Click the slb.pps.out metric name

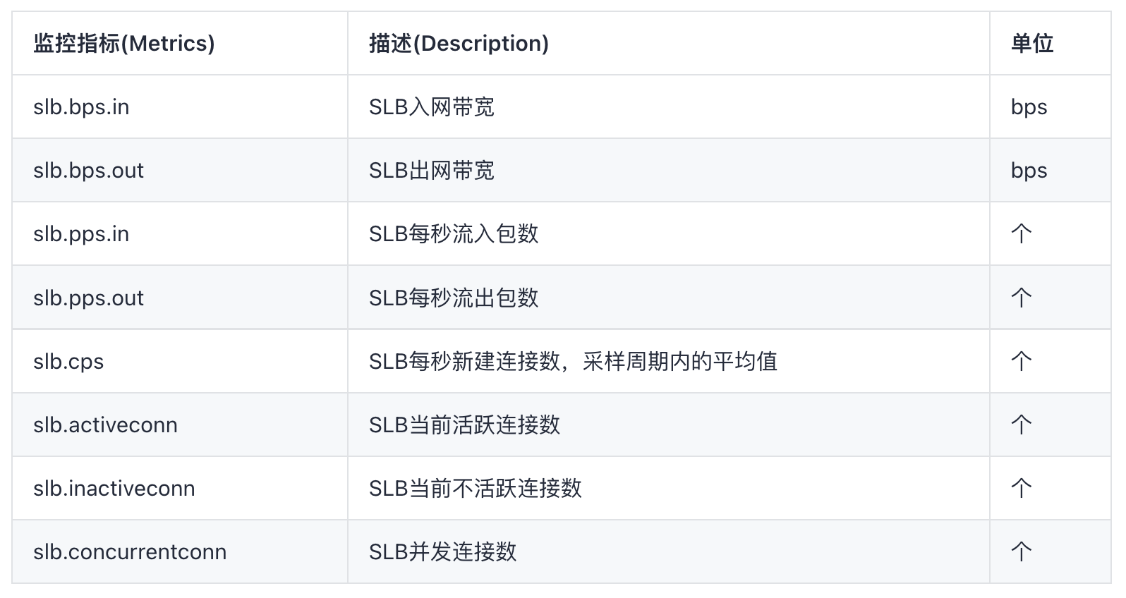(x=88, y=298)
